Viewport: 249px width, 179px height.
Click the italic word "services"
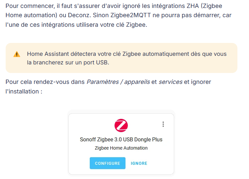click(x=171, y=82)
